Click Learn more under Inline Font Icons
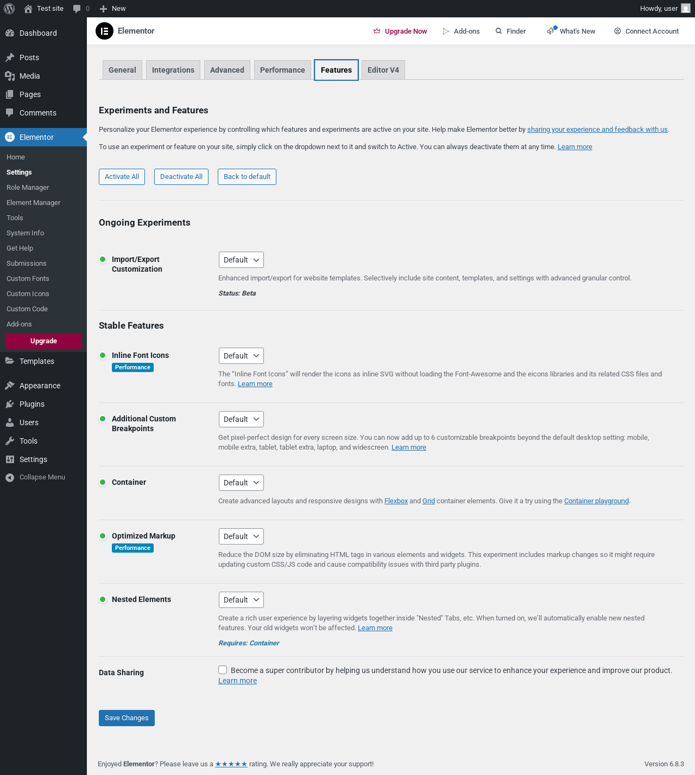Viewport: 695px width, 775px height. tap(255, 384)
